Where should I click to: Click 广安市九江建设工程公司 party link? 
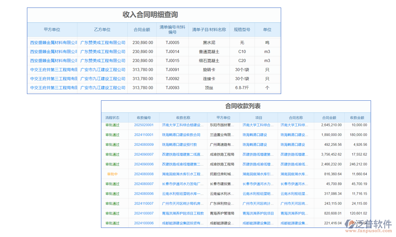[103, 69]
